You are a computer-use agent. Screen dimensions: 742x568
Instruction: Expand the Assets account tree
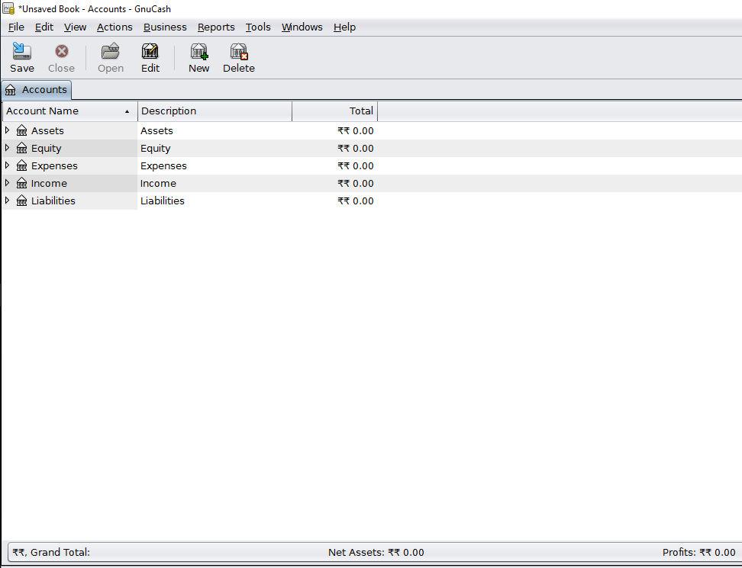(7, 130)
